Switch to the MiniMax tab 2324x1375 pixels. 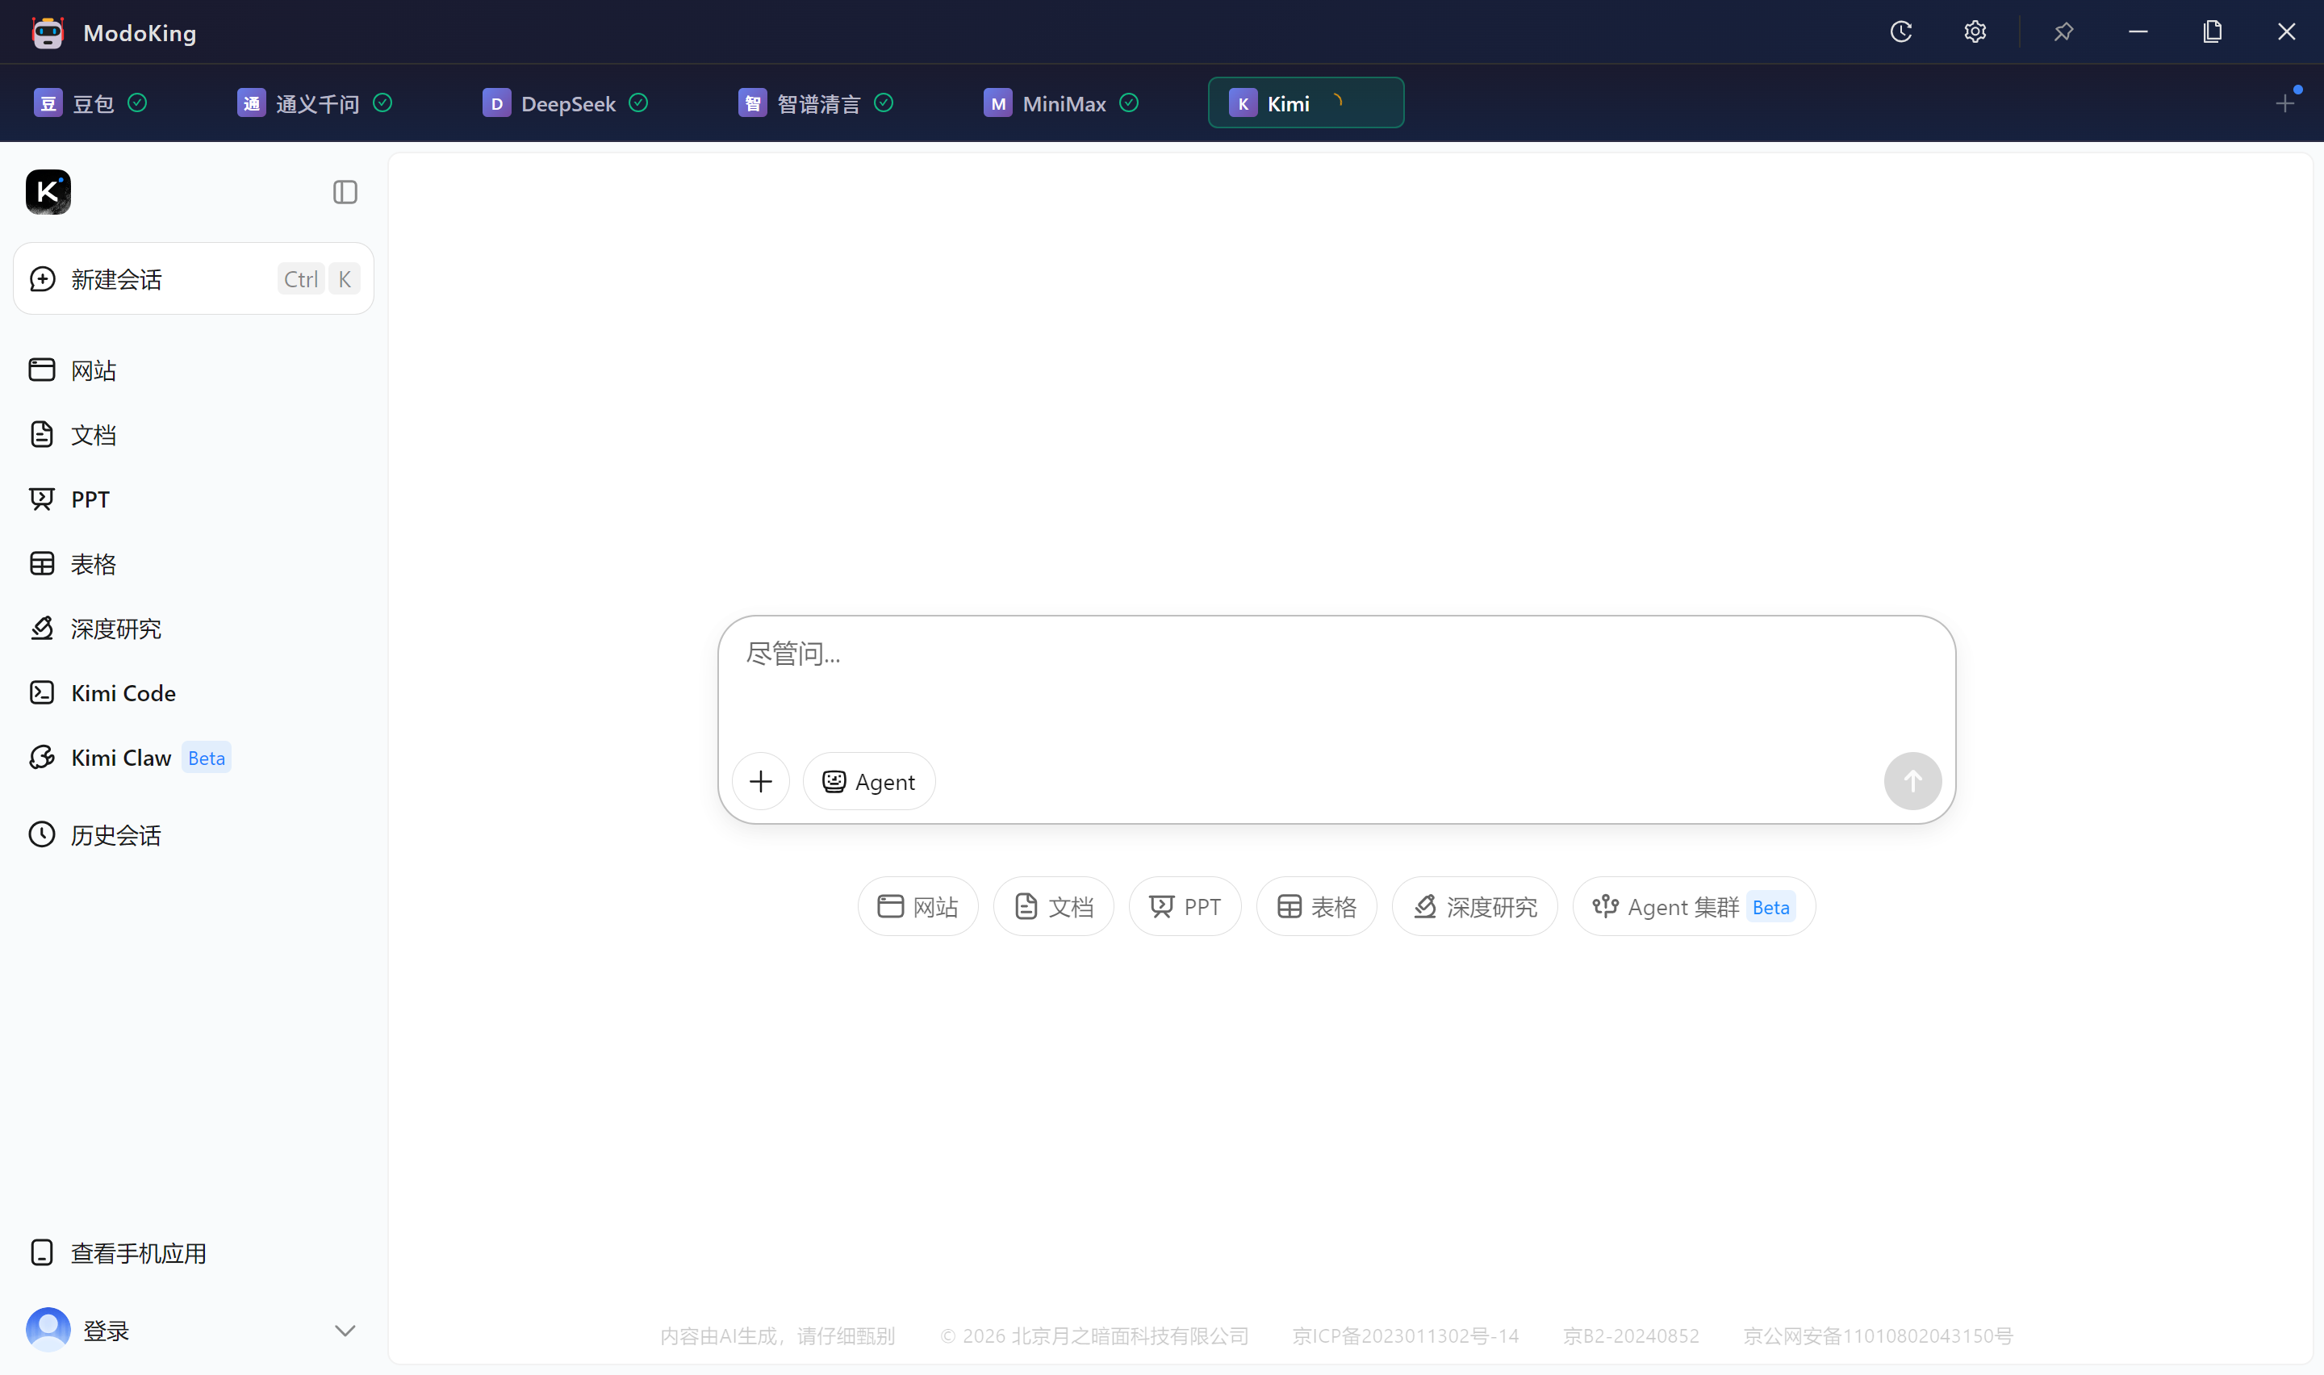(1060, 102)
